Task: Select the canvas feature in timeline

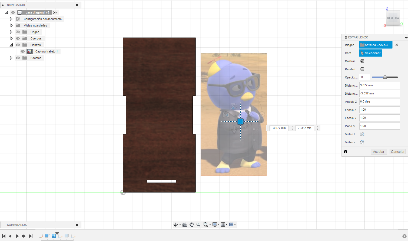Action: (x=54, y=236)
